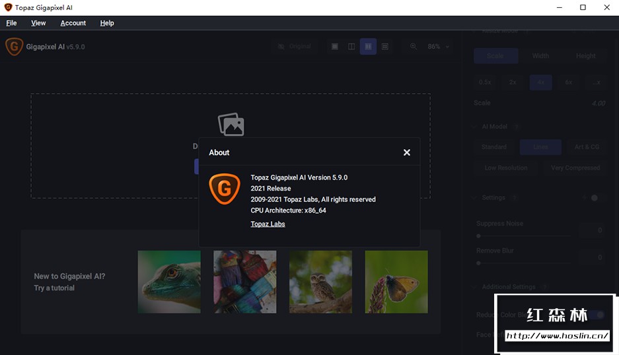Select the Width resize mode
Screen dimensions: 619x355
[x=540, y=56]
